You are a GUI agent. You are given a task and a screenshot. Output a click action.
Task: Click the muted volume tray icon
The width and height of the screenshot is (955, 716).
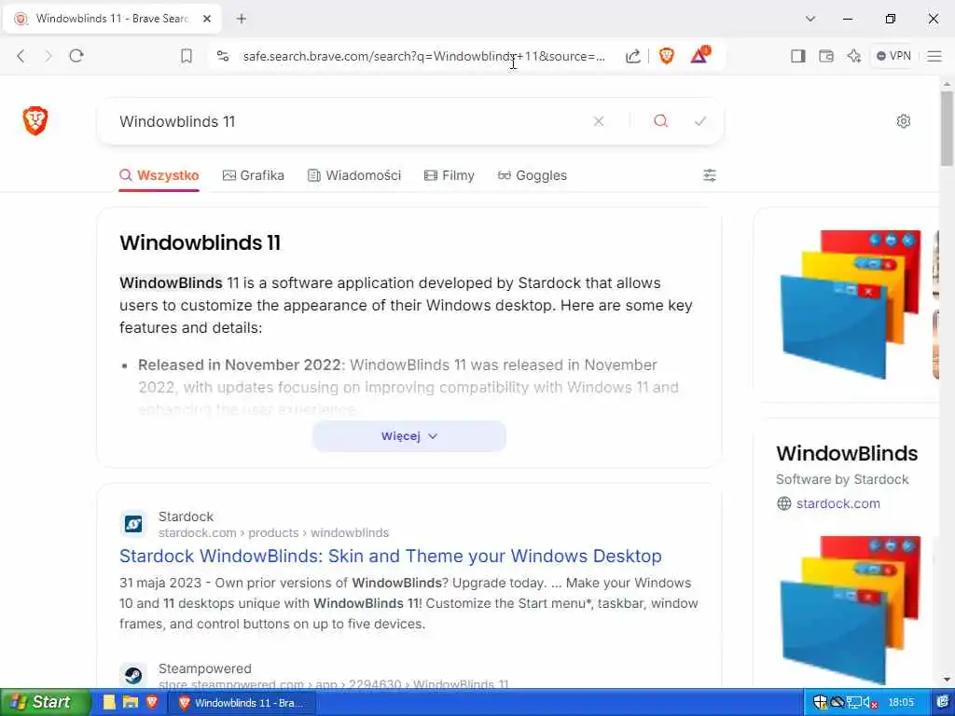(x=870, y=703)
